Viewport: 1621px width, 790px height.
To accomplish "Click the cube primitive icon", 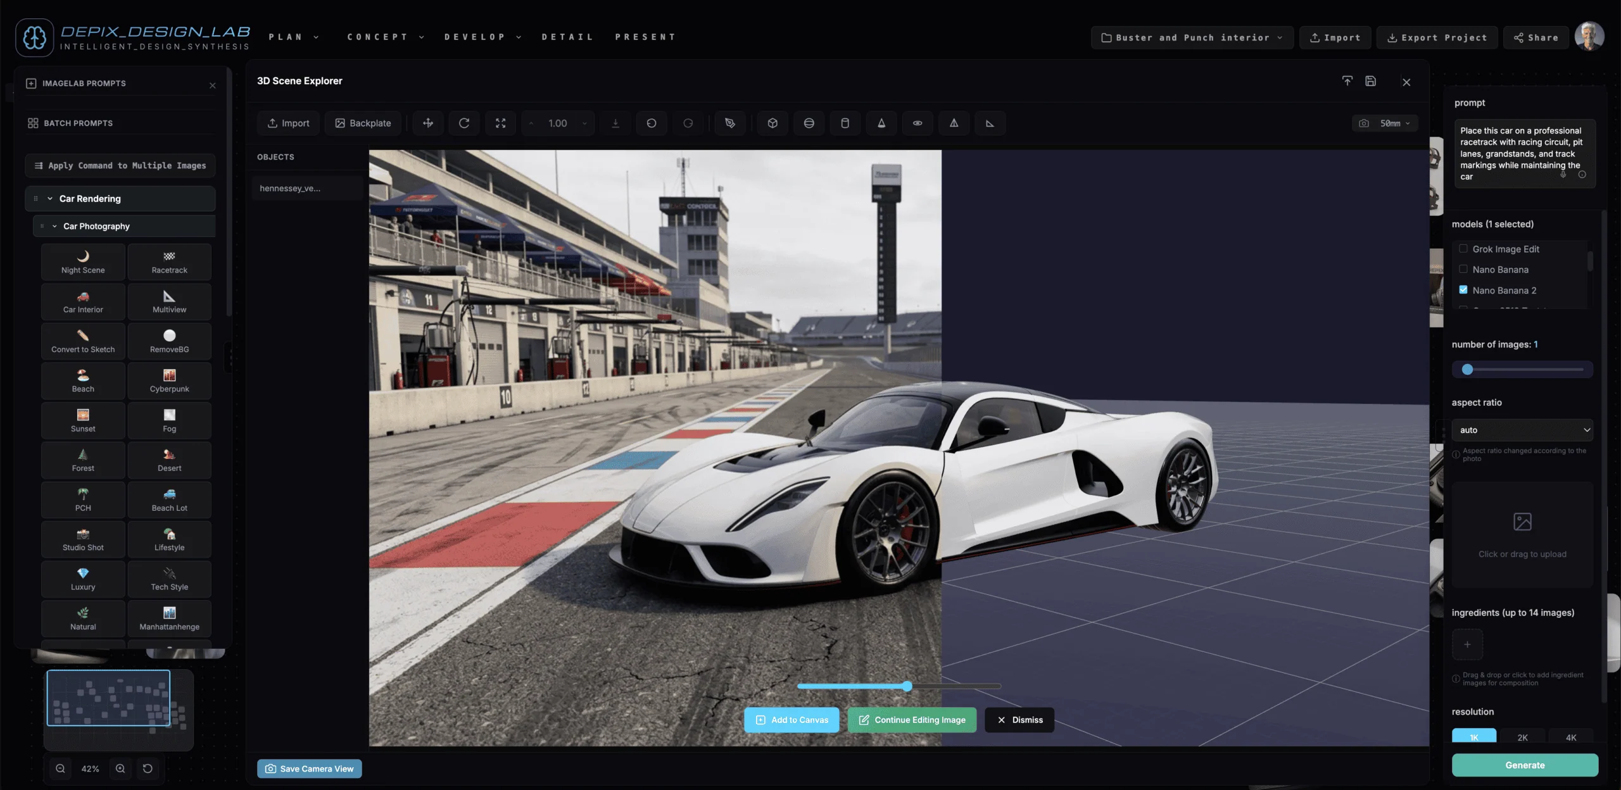I will (773, 123).
